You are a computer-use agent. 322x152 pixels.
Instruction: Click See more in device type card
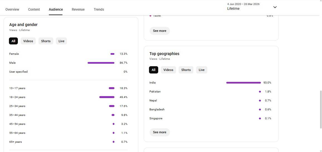coord(160,31)
